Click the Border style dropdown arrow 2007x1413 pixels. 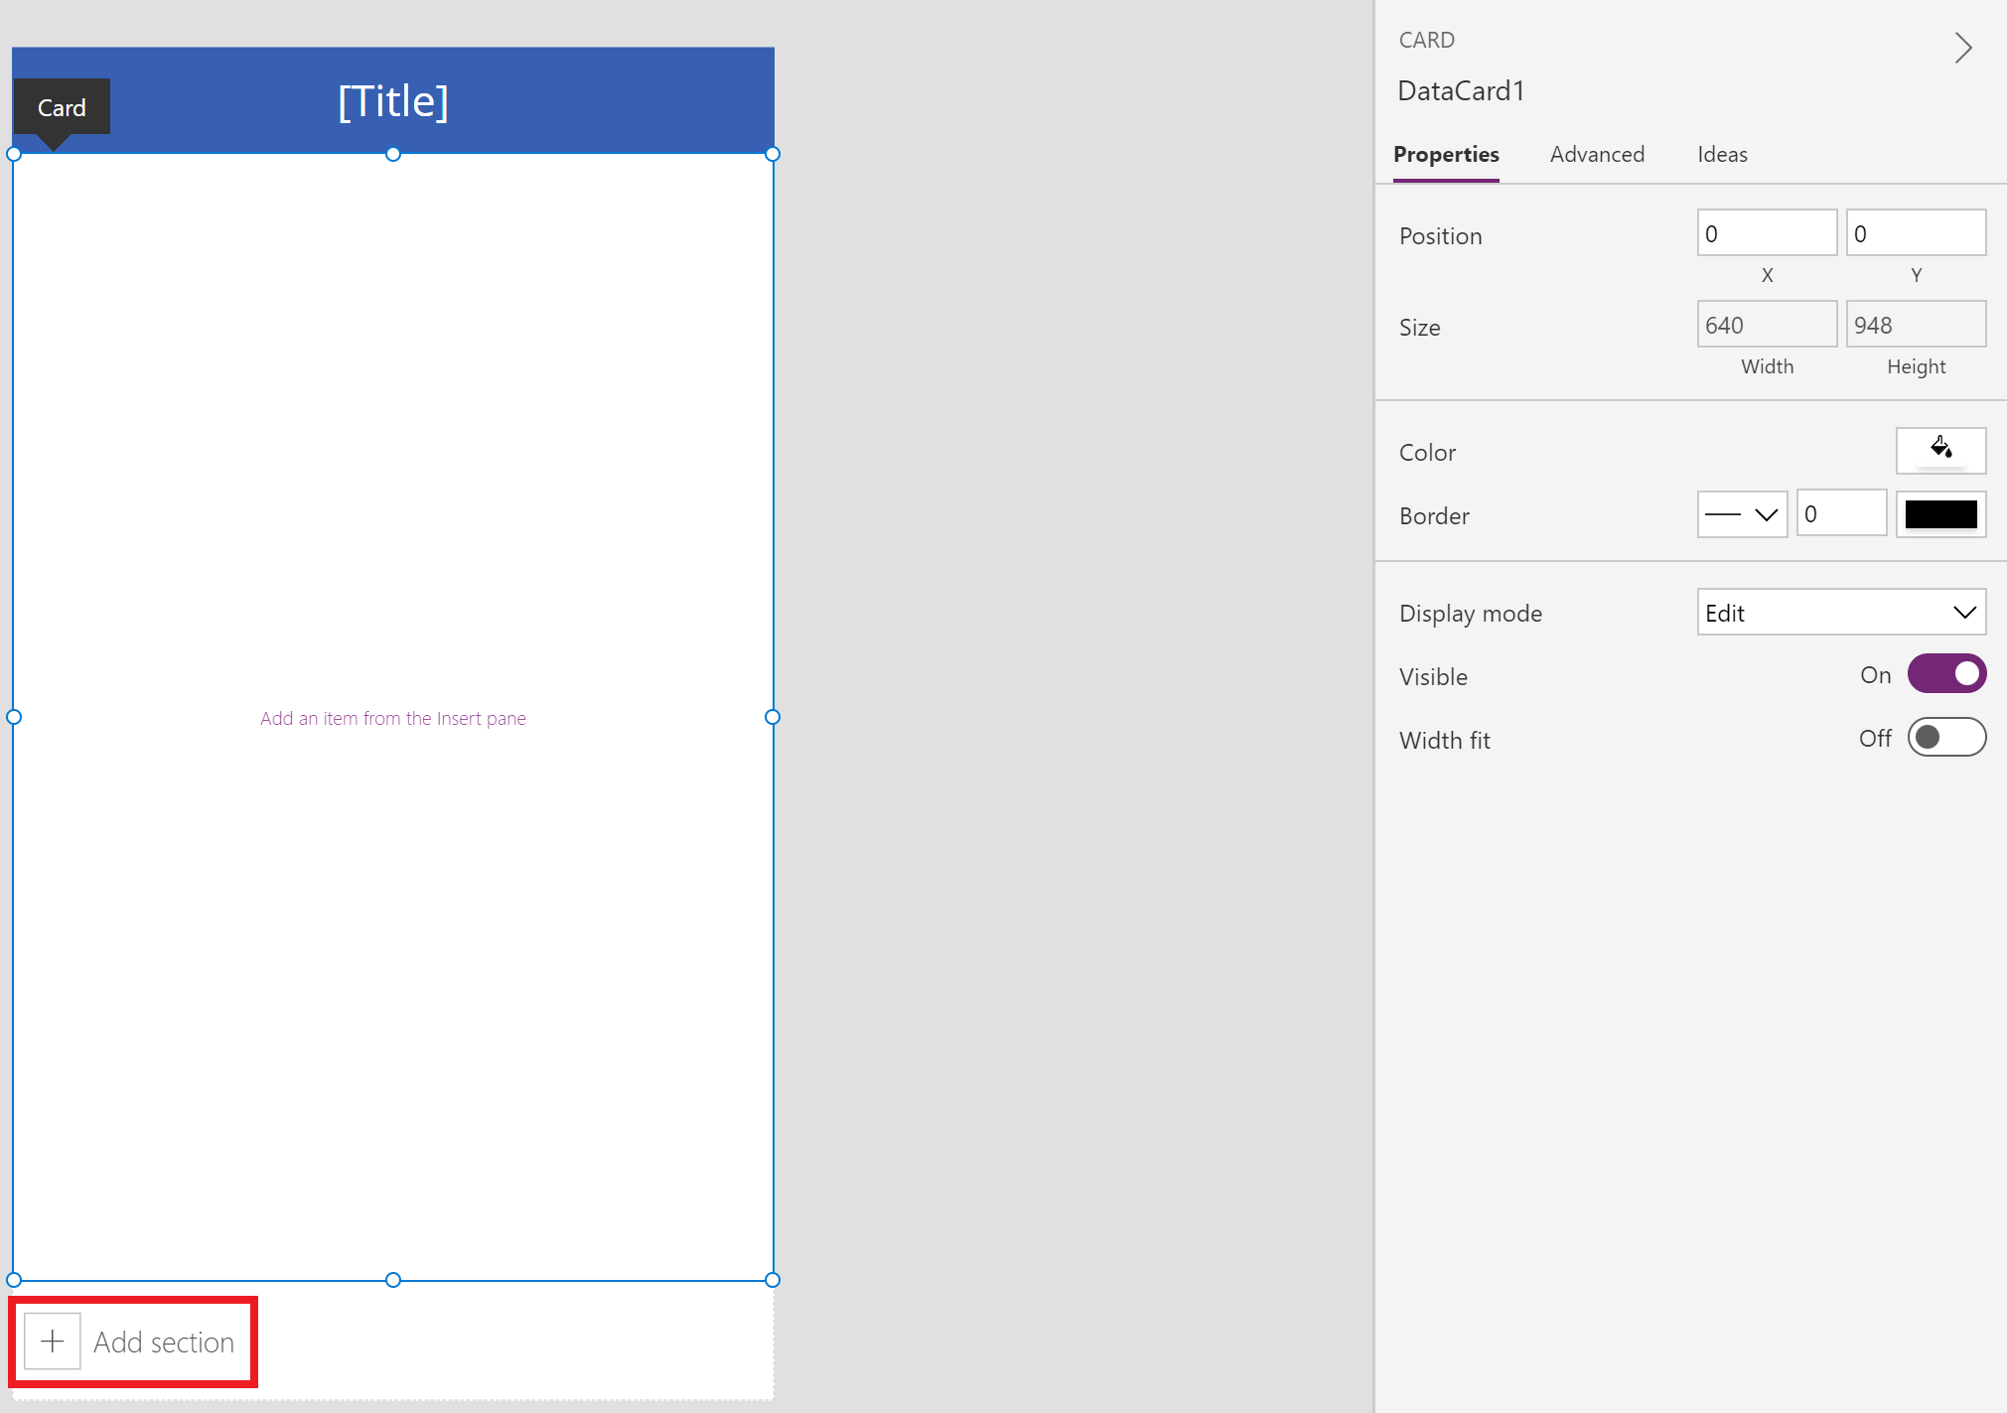pos(1763,512)
